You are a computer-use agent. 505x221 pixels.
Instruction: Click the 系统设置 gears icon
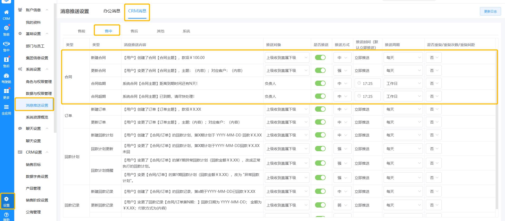(20, 69)
